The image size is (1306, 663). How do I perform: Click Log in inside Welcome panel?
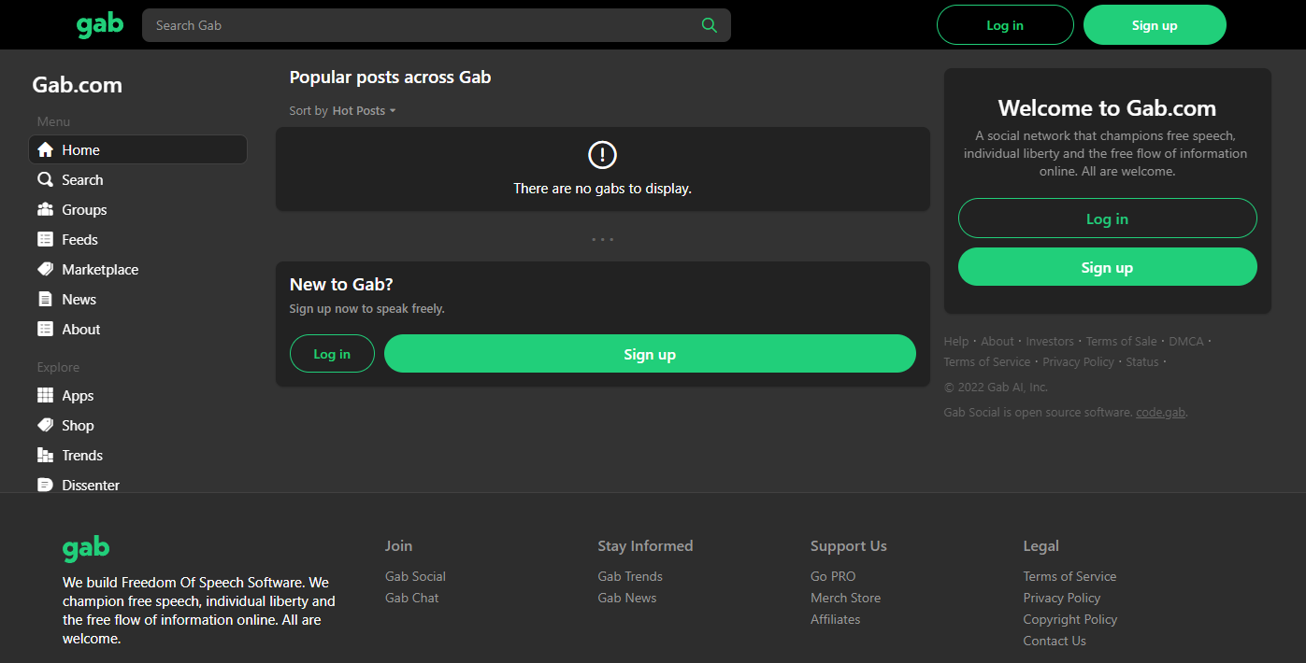tap(1107, 219)
